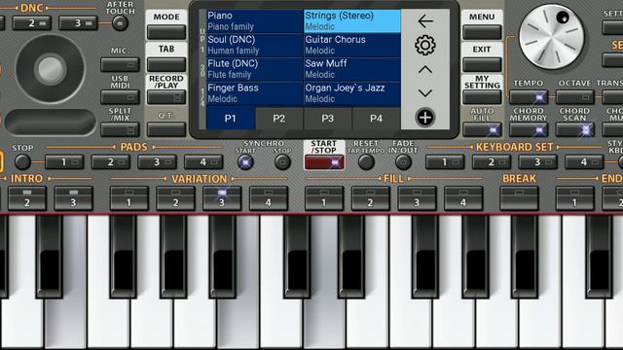Trigger PADS button 3
The image size is (623, 350).
coord(157,162)
